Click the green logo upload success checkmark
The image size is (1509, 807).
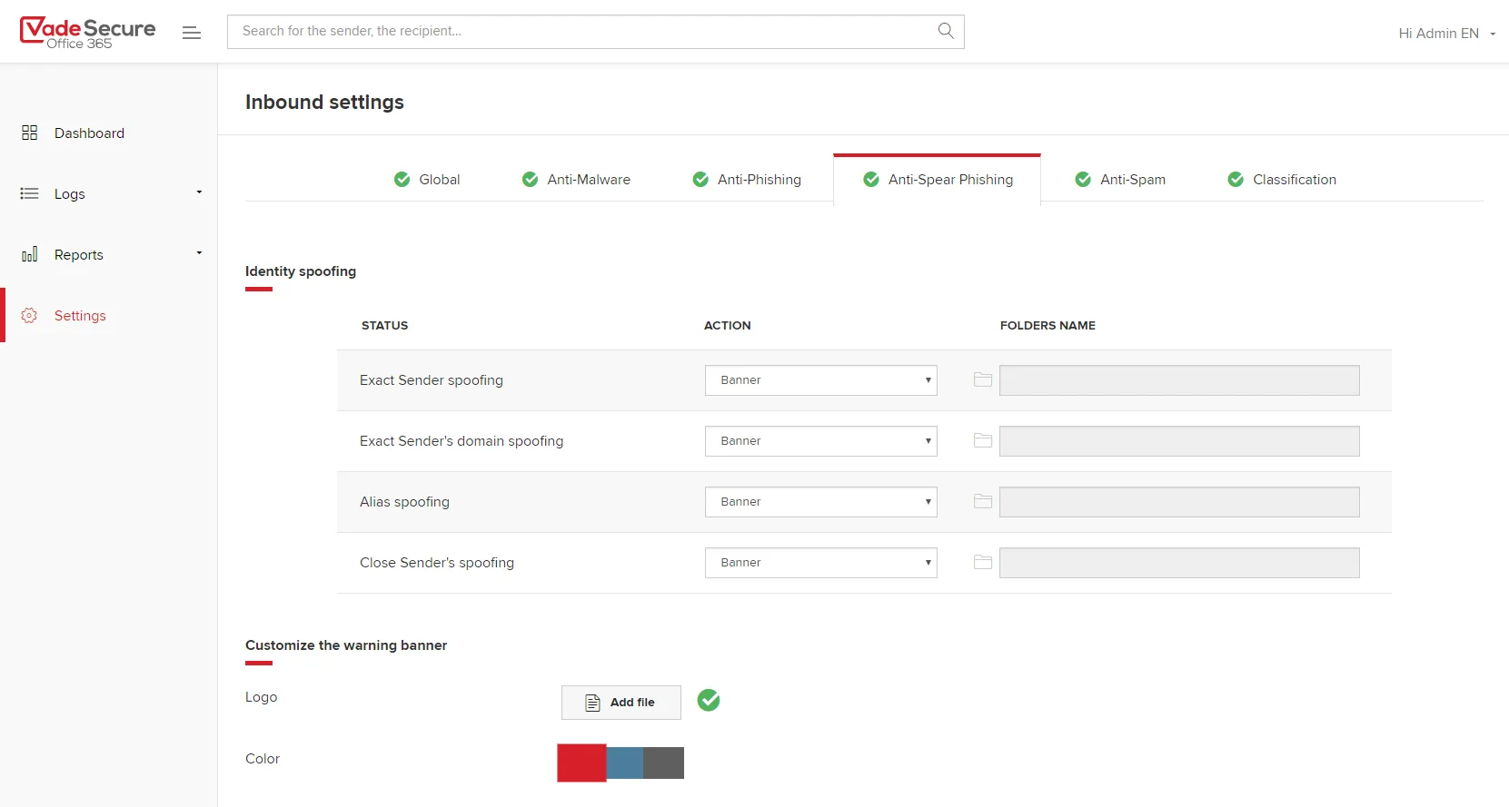coord(709,700)
